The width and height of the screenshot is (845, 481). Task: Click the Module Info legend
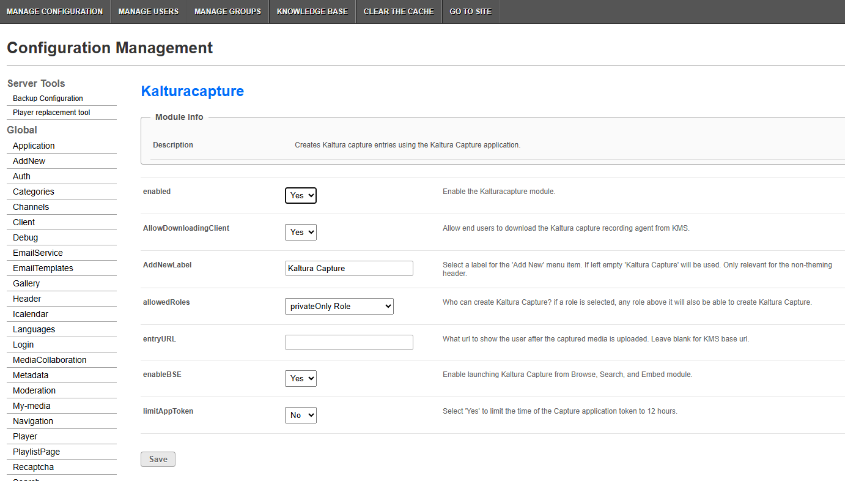click(x=179, y=117)
